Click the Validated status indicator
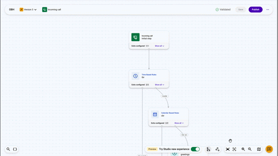 click(223, 10)
